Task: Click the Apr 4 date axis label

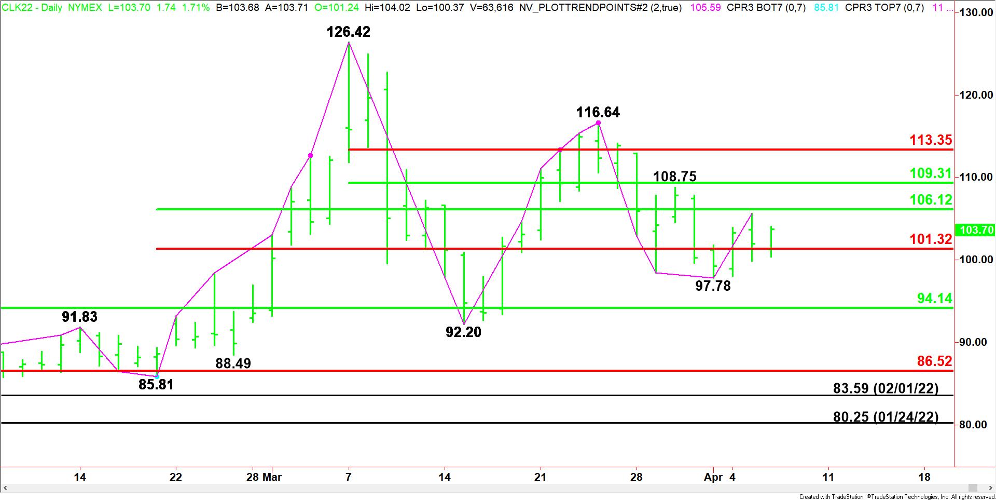Action: coord(721,477)
